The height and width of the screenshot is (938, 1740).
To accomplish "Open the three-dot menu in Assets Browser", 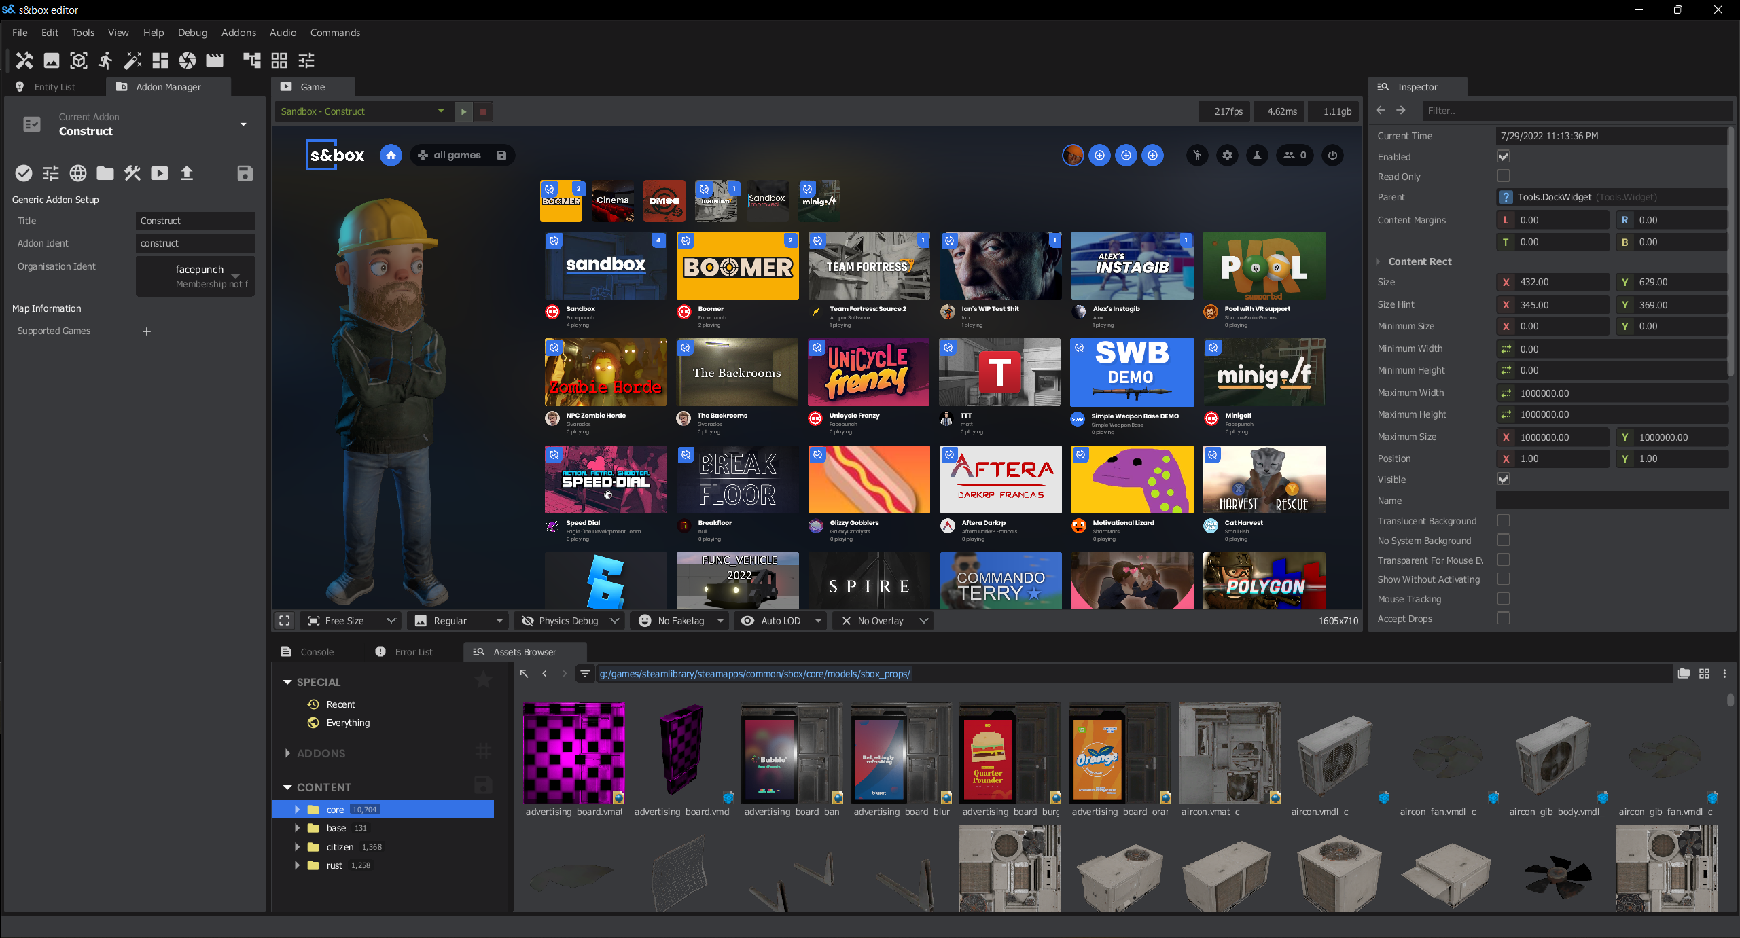I will (1724, 674).
